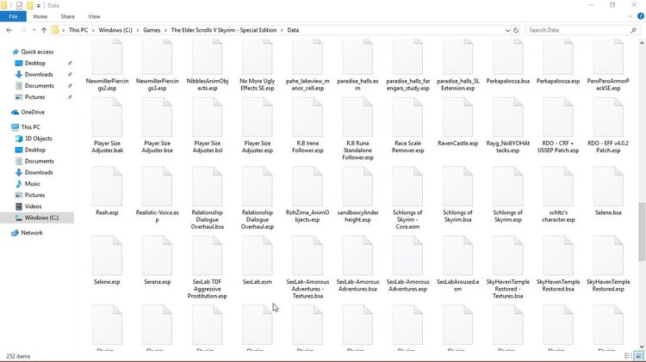
Task: Select PeroPeroArmorPackSE.esp file icon
Action: [608, 57]
